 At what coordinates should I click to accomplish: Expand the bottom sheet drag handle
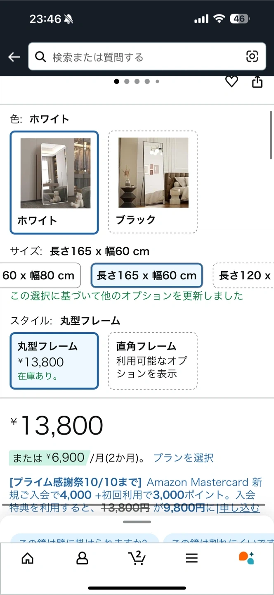point(137,522)
